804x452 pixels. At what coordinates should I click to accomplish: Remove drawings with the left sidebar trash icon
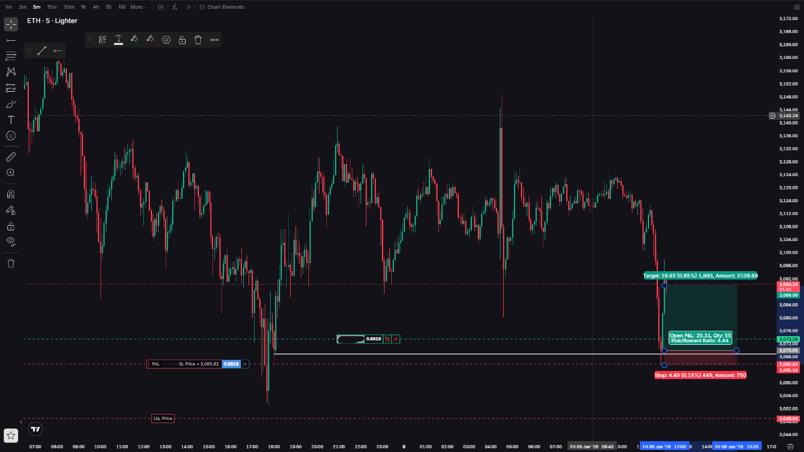click(x=11, y=263)
